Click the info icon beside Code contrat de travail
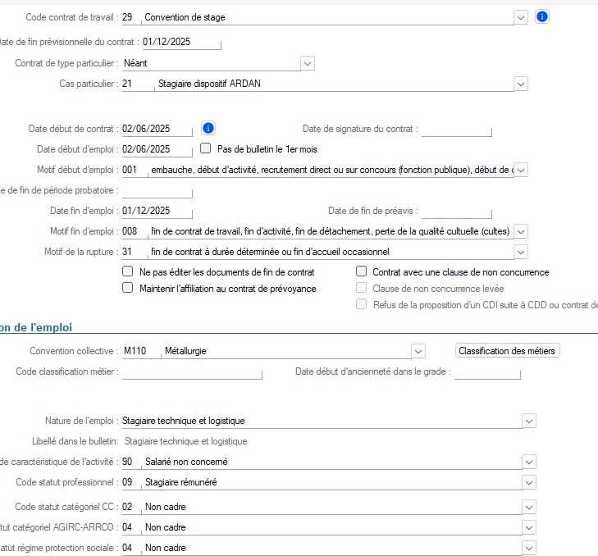 (541, 16)
